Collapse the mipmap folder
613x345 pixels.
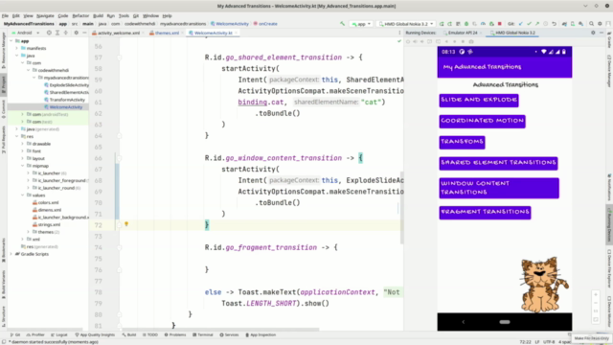pos(23,166)
